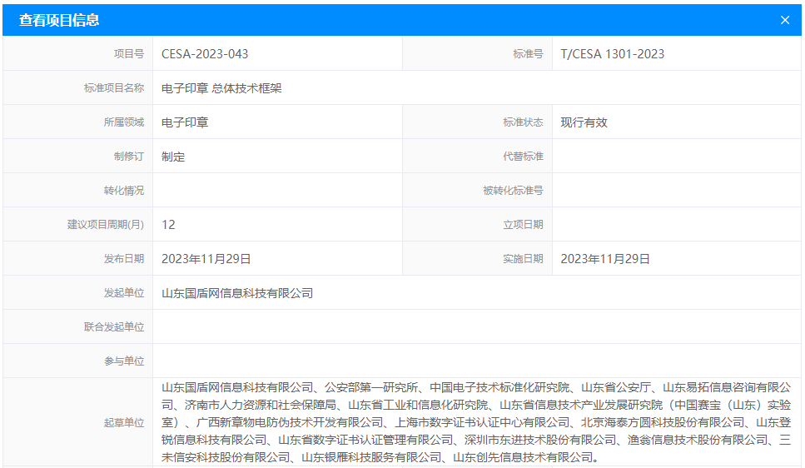This screenshot has height=468, width=805.
Task: Select standard number T/CESA 1301-2023
Action: pyautogui.click(x=612, y=54)
